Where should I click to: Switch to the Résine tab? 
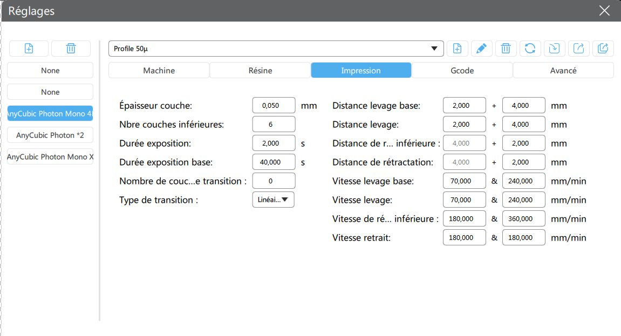(260, 71)
